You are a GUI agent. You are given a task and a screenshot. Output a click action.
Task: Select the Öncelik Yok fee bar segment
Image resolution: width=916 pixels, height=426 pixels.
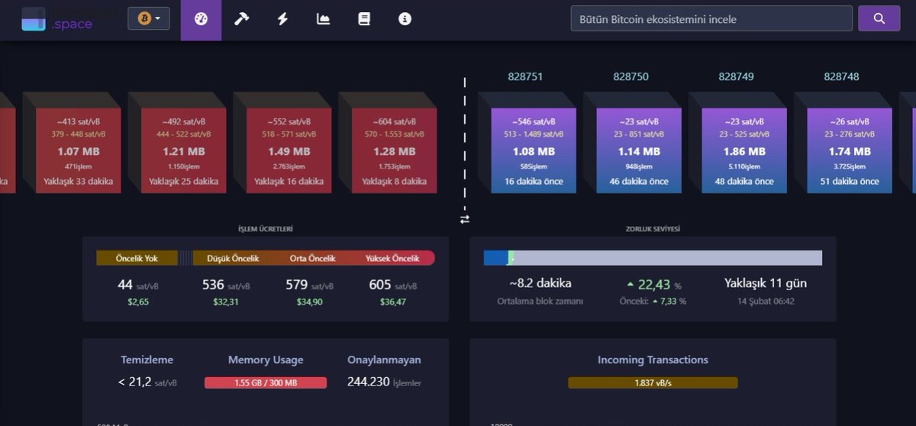click(137, 258)
